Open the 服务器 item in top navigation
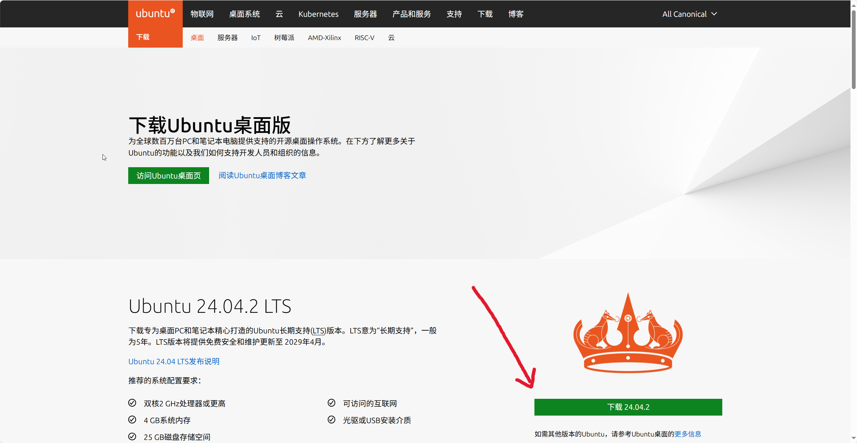Image resolution: width=857 pixels, height=443 pixels. [x=365, y=14]
